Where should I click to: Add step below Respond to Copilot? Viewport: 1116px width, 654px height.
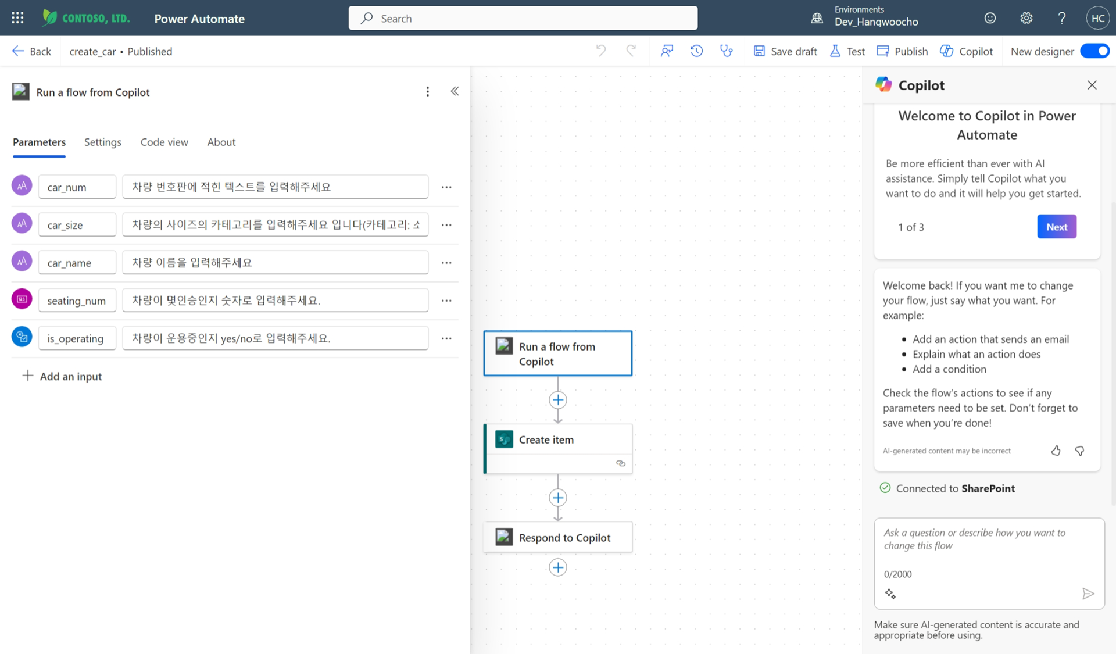(558, 567)
